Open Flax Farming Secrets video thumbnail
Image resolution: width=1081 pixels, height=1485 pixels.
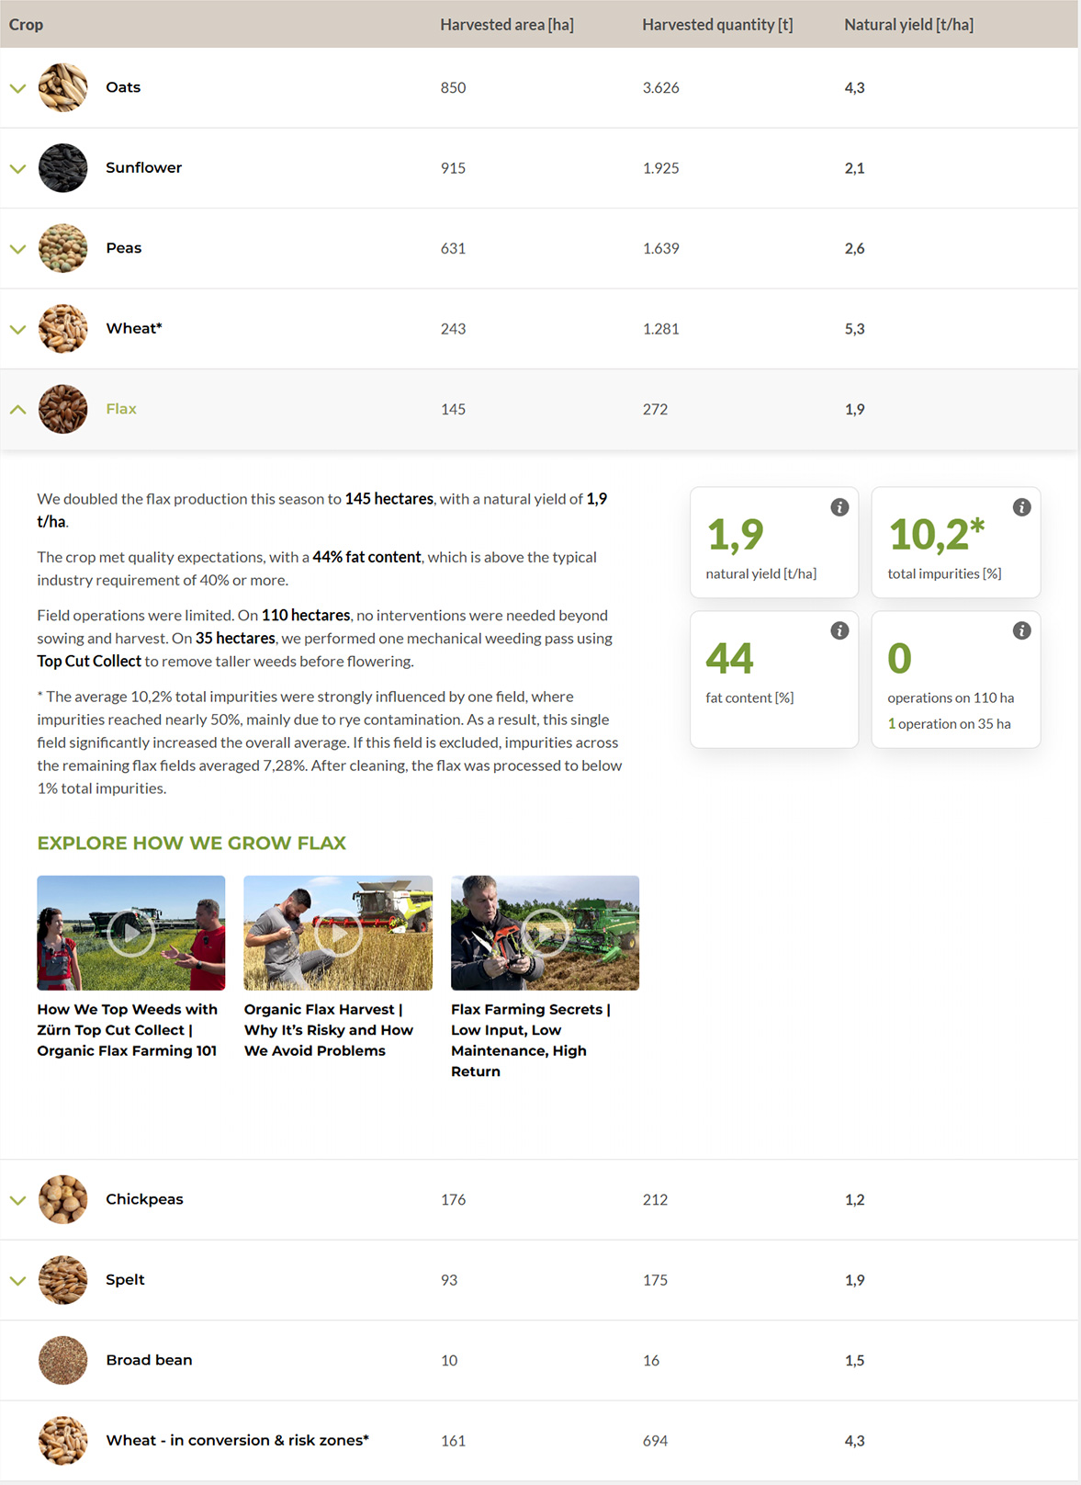(x=545, y=933)
